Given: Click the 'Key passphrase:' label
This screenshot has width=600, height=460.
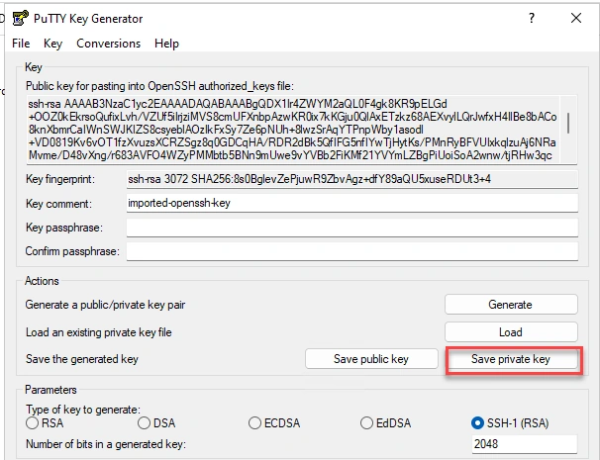Looking at the screenshot, I should 64,228.
